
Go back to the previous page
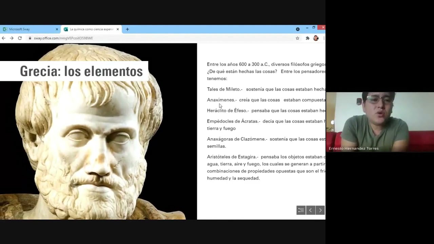4,38
